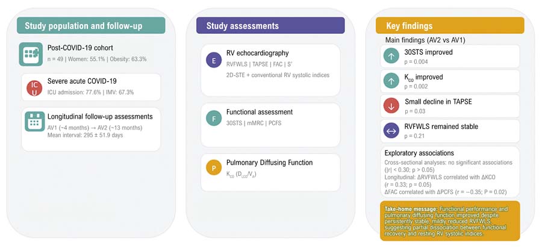Click the purple bidirectional arrow RVFWLS icon

(x=391, y=130)
